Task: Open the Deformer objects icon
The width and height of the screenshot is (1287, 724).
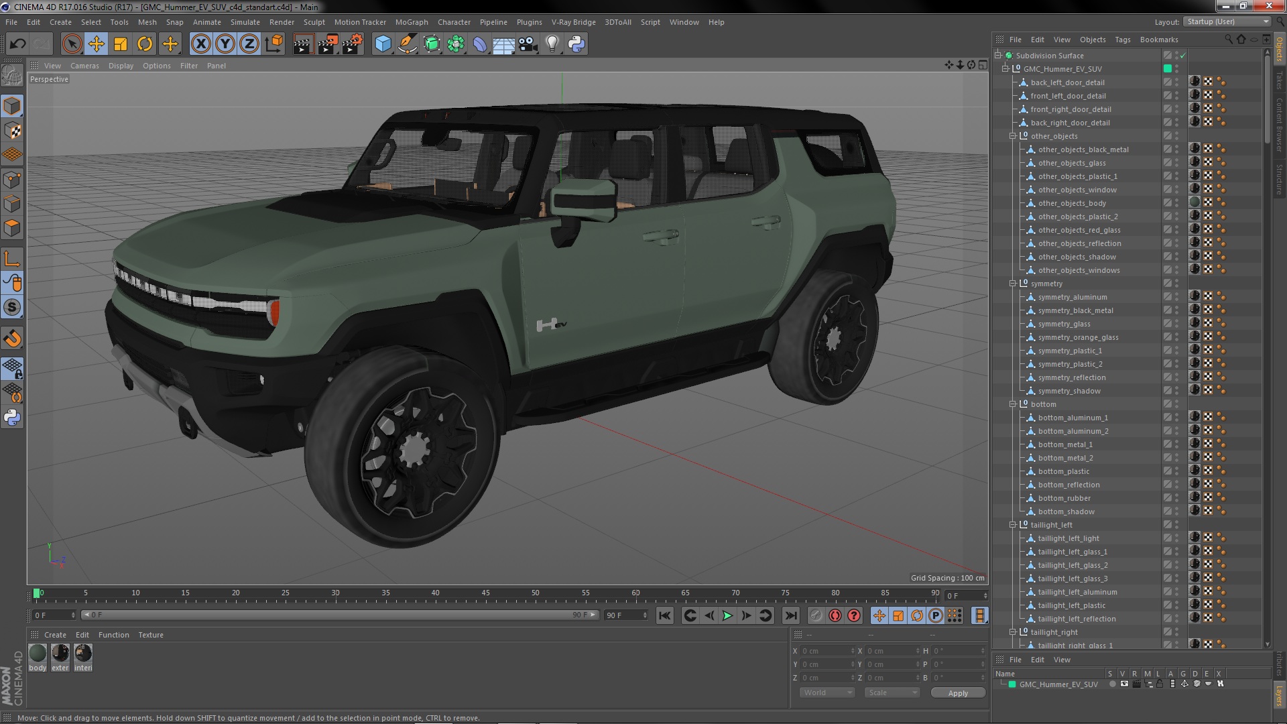Action: 480,44
